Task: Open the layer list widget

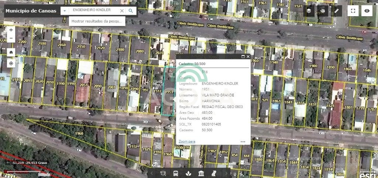Action: (x=309, y=11)
